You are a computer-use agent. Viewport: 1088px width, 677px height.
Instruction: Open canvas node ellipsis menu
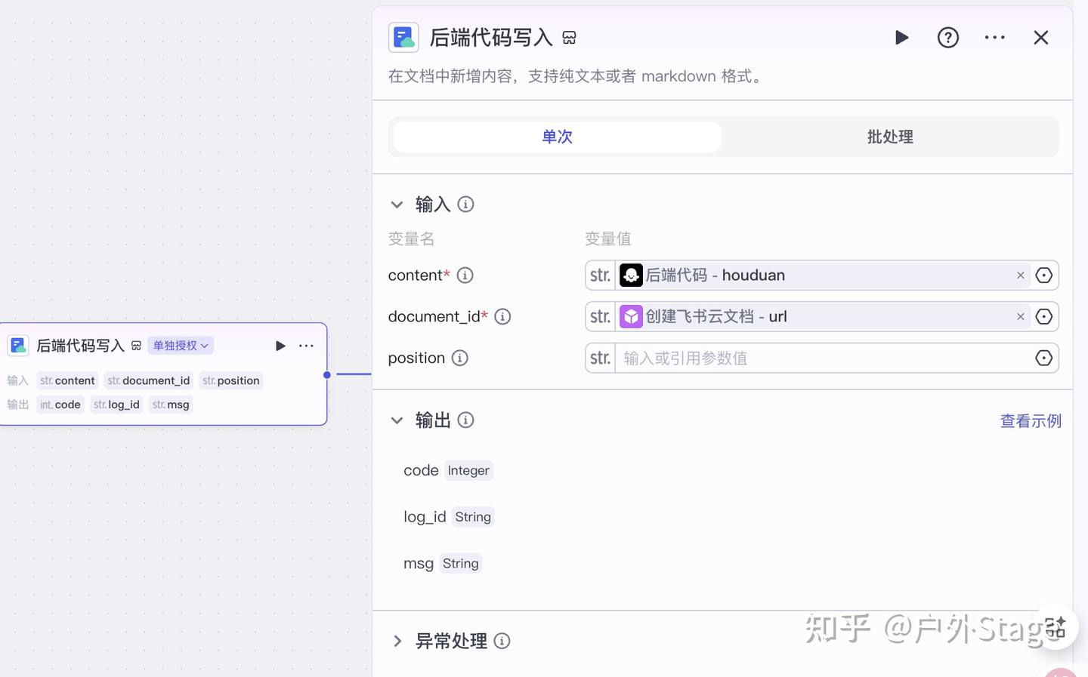(306, 346)
